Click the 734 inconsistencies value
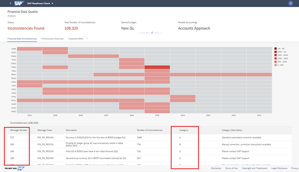The width and height of the screenshot is (299, 172). click(x=139, y=144)
